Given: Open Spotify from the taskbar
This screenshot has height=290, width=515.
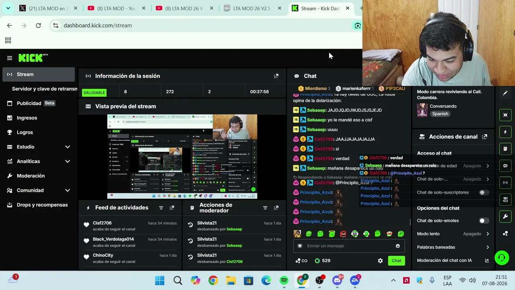Looking at the screenshot, I should click(284, 280).
